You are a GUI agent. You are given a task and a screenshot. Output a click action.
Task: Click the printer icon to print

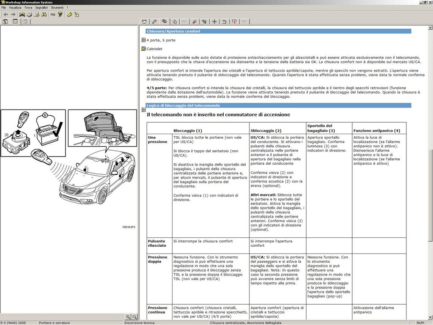coord(29,15)
